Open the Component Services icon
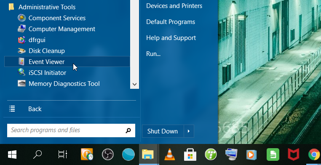The image size is (321, 165). click(x=22, y=18)
